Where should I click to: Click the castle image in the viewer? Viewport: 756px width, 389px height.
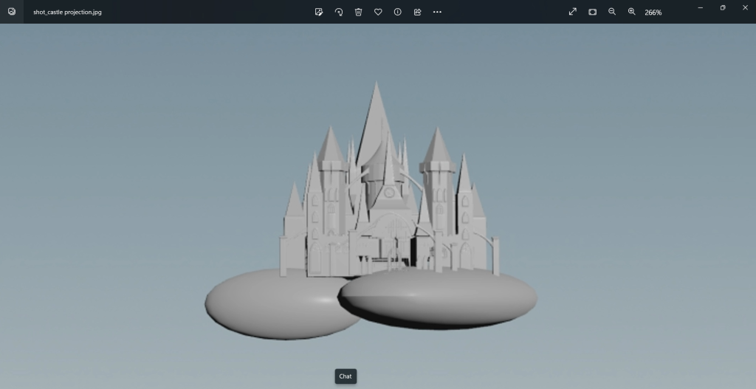tap(371, 210)
